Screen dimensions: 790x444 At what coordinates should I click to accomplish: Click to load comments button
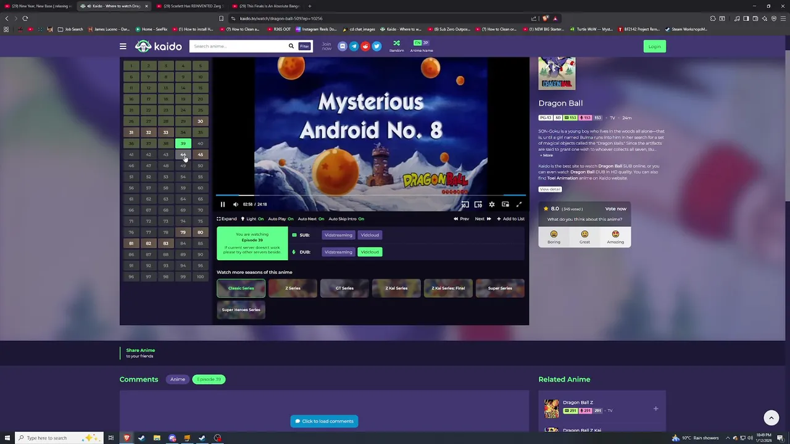(x=324, y=421)
